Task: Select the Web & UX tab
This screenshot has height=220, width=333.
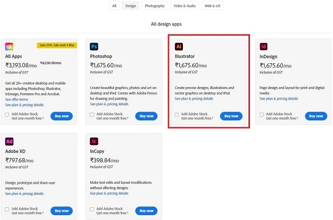Action: click(x=213, y=6)
